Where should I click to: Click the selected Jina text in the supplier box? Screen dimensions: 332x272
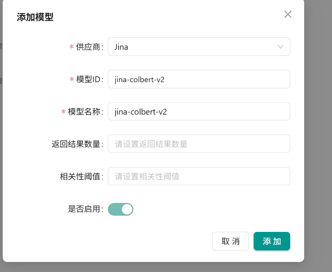pyautogui.click(x=121, y=47)
